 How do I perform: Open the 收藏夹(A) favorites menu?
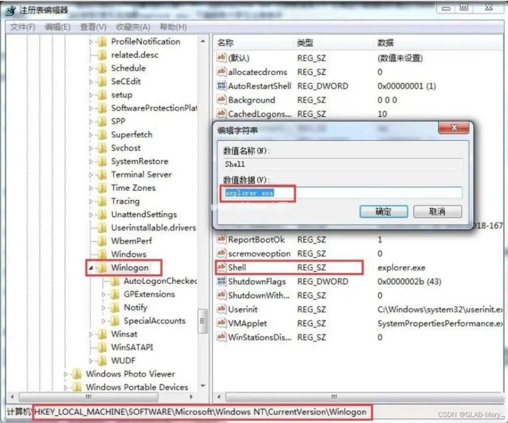(133, 27)
